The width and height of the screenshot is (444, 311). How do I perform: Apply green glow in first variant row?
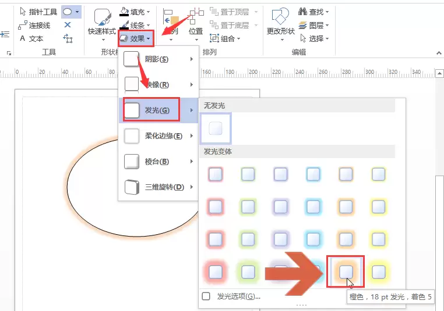point(248,174)
